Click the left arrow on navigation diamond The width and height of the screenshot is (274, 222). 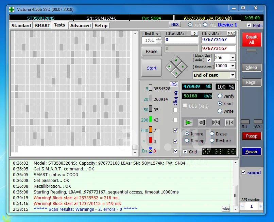pos(169,67)
